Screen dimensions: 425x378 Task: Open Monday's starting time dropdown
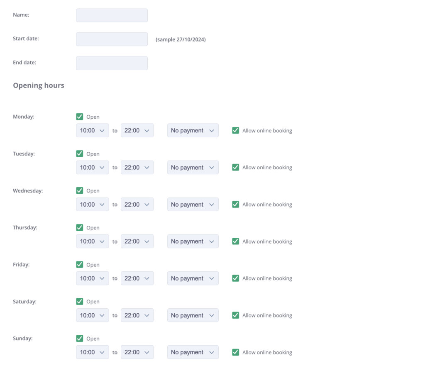(x=92, y=130)
